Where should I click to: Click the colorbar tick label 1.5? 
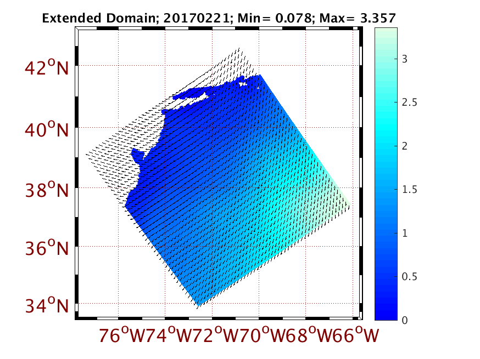point(409,190)
